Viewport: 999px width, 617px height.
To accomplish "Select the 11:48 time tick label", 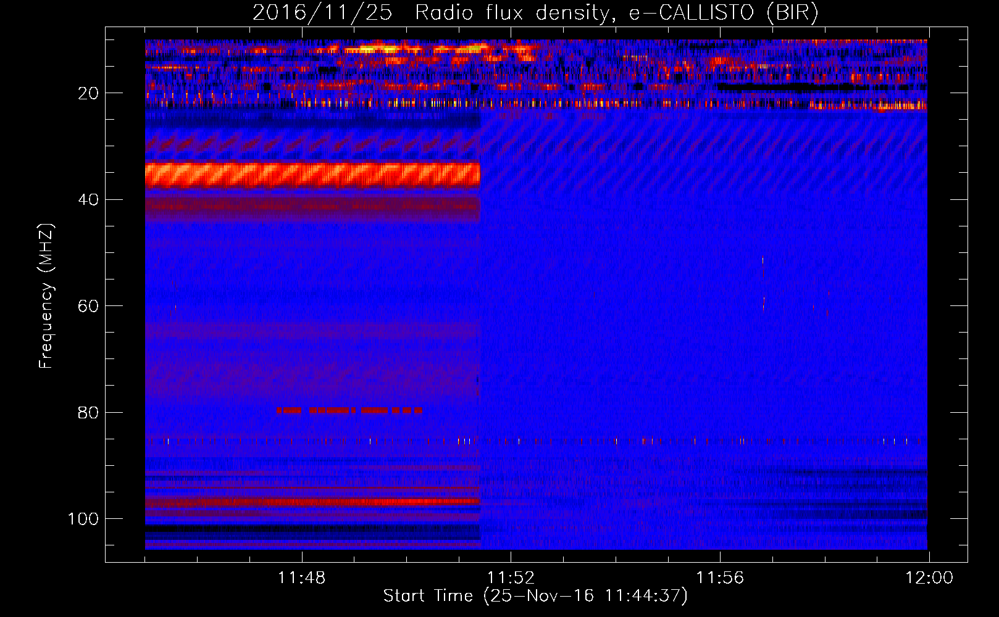I will tap(301, 578).
